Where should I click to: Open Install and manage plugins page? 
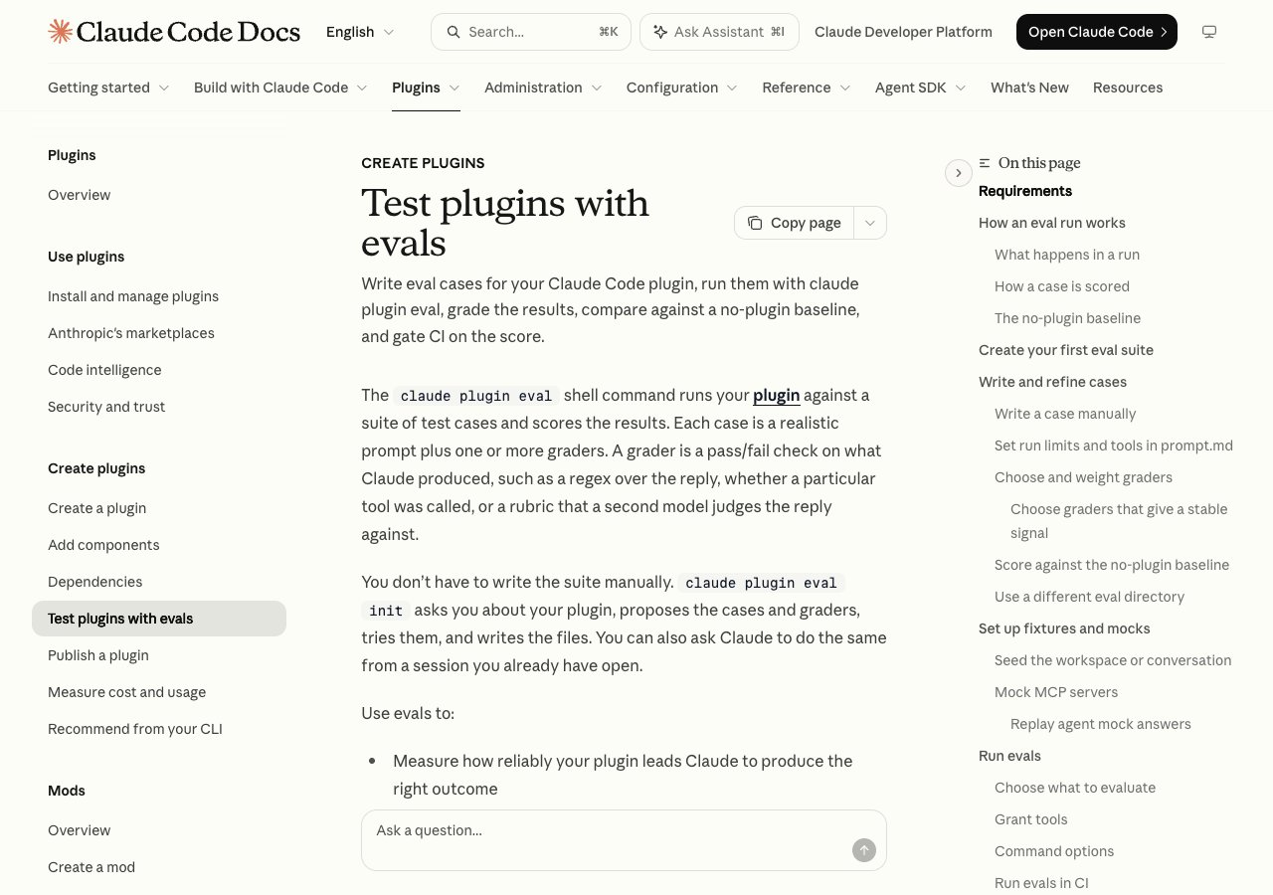point(133,296)
